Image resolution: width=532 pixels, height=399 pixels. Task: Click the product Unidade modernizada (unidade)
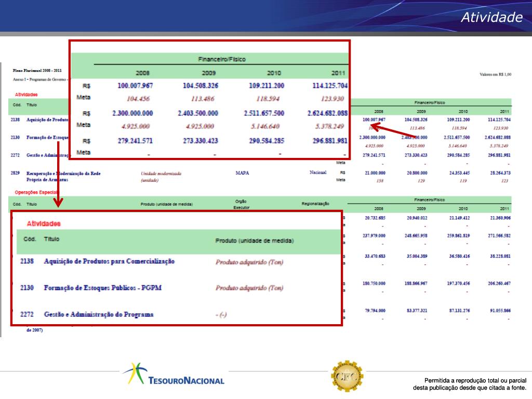(x=161, y=177)
